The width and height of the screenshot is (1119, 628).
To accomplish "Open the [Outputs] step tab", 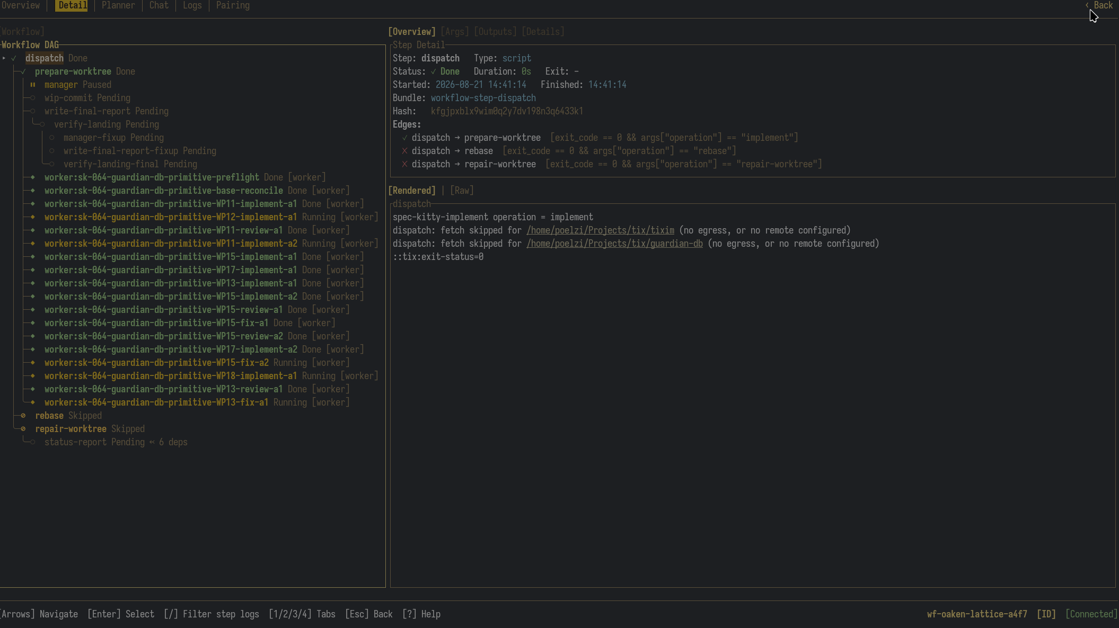I will [495, 32].
